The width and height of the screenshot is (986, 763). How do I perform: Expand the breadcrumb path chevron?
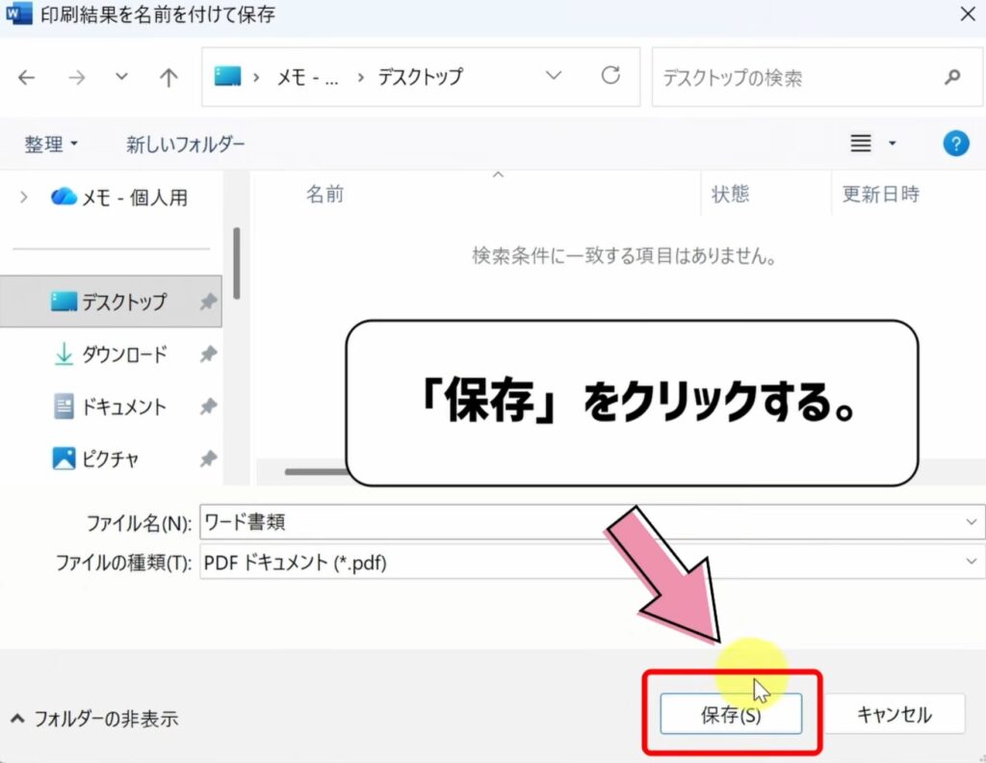554,77
